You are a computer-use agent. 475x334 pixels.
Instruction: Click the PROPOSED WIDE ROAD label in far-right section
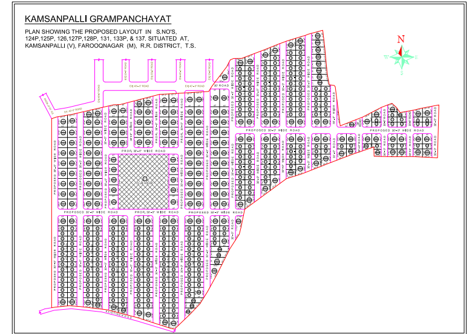click(x=398, y=130)
